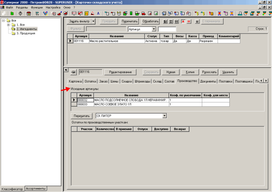Click the Новая button
The image size is (272, 192).
pos(171,72)
